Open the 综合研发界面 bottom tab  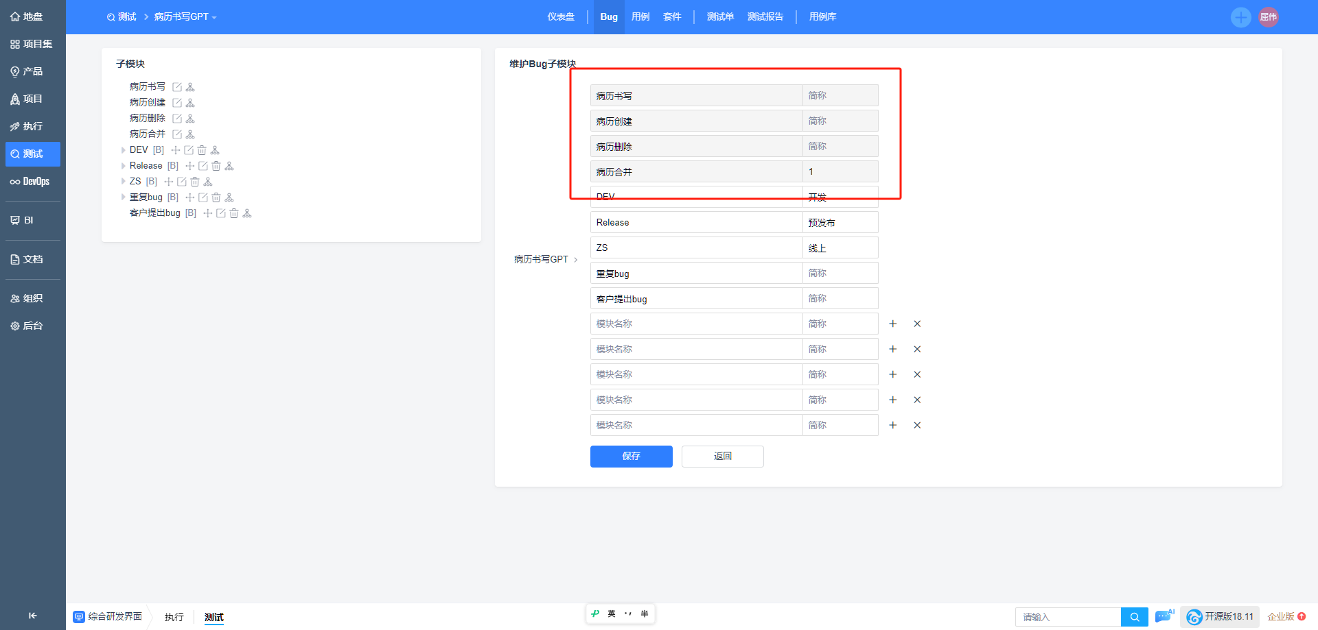coord(108,617)
